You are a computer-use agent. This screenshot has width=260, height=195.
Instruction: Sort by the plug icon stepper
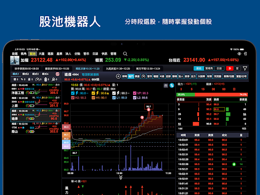click(x=54, y=79)
